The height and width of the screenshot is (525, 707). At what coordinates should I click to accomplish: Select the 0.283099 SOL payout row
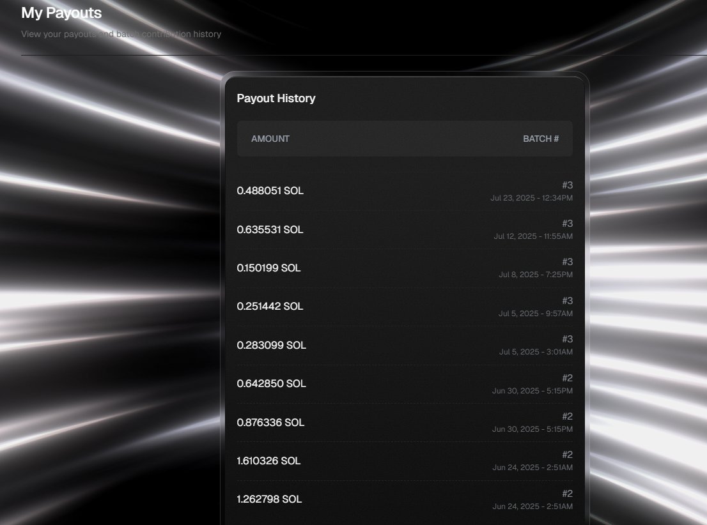[271, 345]
